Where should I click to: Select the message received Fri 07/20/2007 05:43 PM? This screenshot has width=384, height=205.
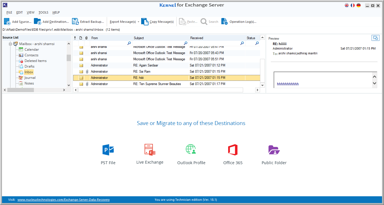coord(167,53)
